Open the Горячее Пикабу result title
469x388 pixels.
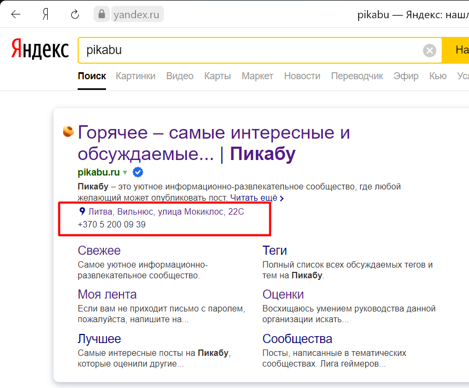(214, 143)
